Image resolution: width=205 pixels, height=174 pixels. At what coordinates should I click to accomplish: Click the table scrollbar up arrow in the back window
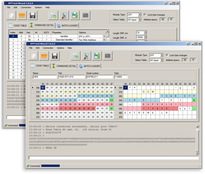pyautogui.click(x=107, y=32)
